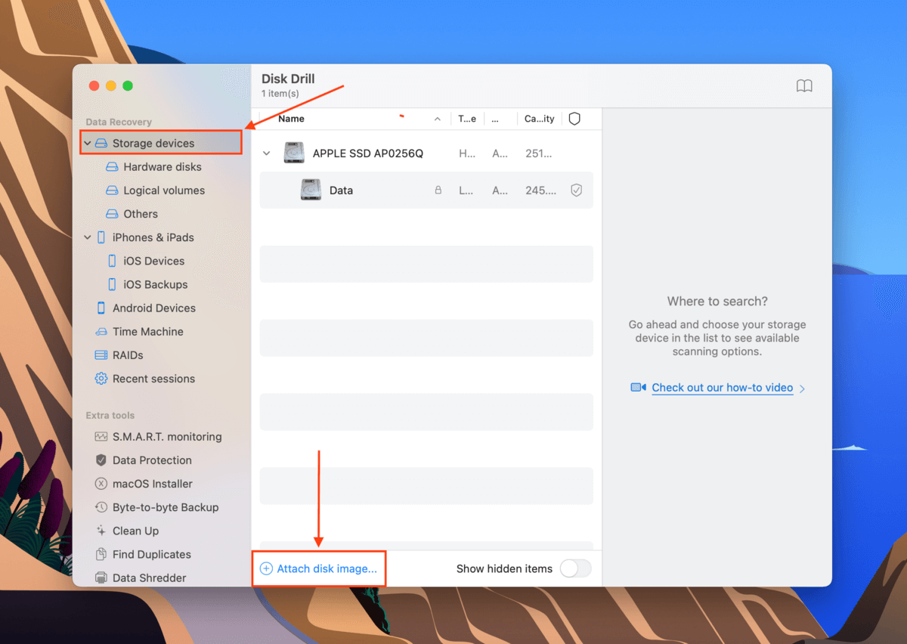The height and width of the screenshot is (644, 907).
Task: Select APPLE SSD AP0256Q row text
Action: point(368,153)
